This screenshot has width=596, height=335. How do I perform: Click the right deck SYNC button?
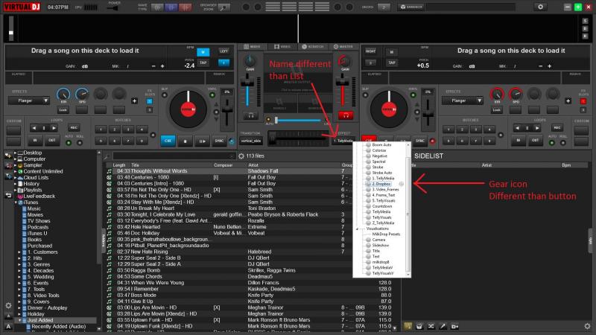point(420,141)
